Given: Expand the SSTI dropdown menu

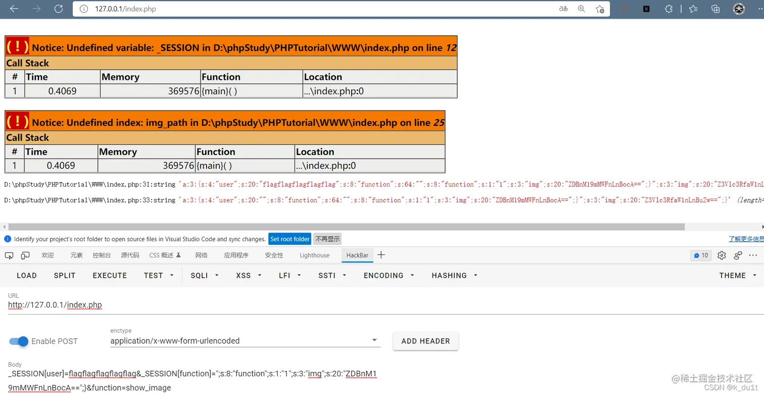Looking at the screenshot, I should [332, 275].
